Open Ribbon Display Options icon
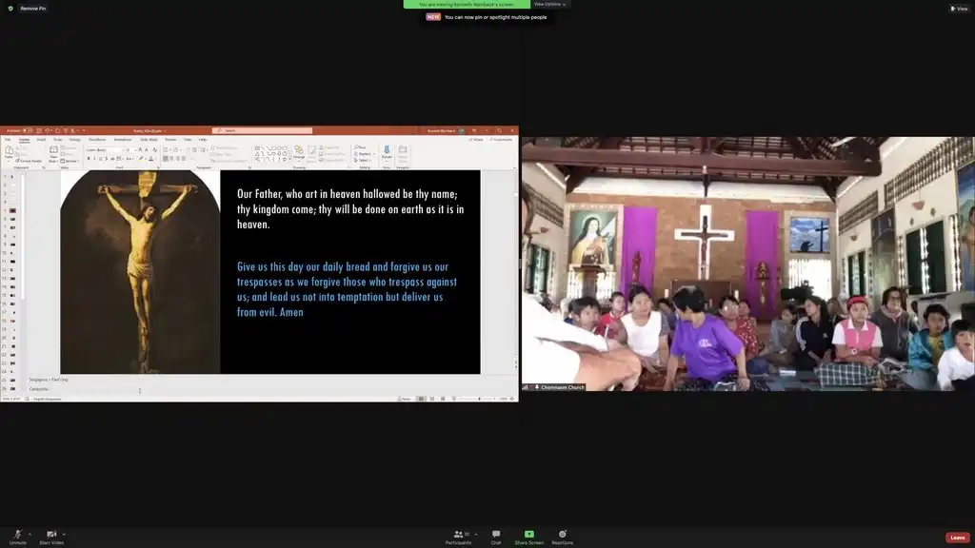The width and height of the screenshot is (975, 548). (474, 131)
